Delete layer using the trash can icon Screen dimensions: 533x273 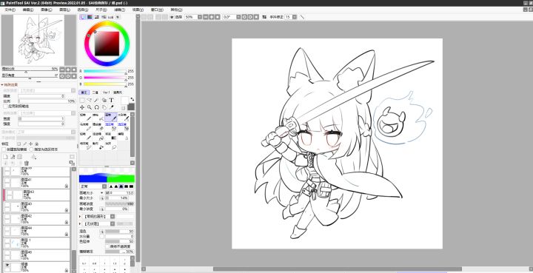(26, 164)
